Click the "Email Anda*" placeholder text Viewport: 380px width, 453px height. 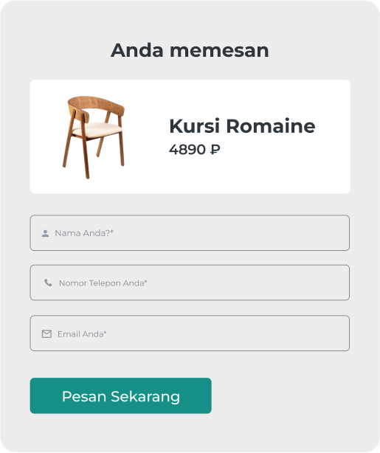(x=82, y=334)
